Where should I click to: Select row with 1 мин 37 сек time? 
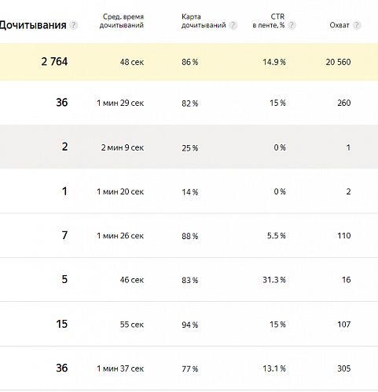(x=189, y=368)
